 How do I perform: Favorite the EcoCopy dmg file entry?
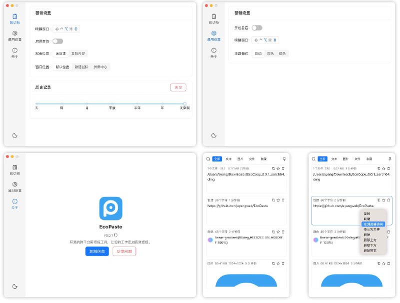[278, 168]
